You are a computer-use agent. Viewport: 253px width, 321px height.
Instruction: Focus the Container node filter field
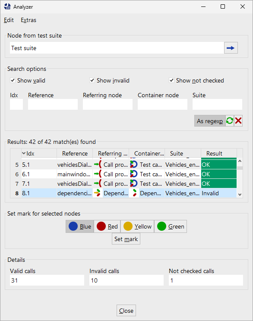click(162, 104)
